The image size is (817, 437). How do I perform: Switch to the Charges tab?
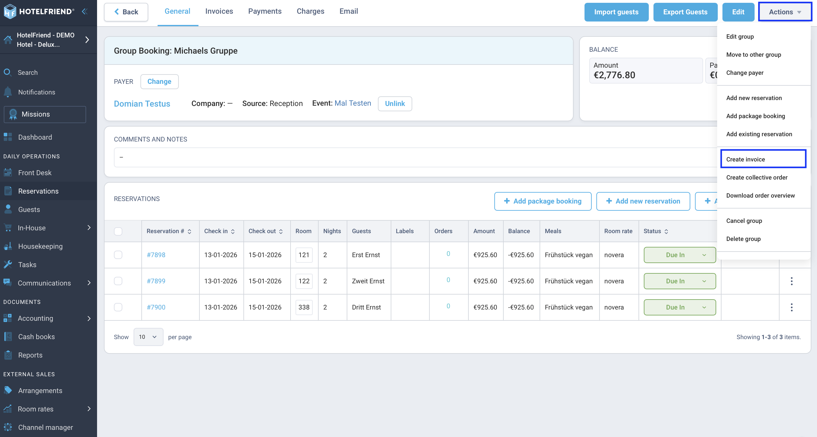pyautogui.click(x=311, y=12)
